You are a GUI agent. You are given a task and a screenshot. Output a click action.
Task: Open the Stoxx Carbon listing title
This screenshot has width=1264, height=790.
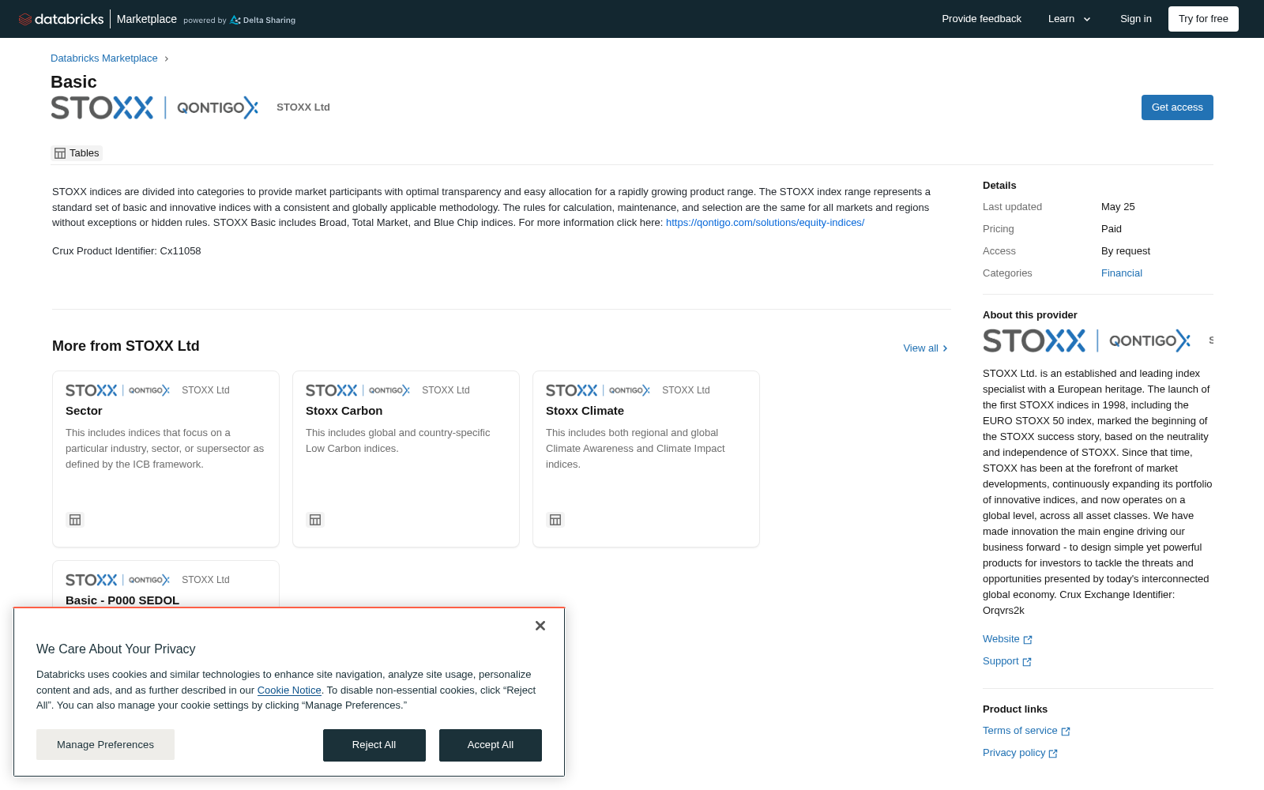(344, 411)
